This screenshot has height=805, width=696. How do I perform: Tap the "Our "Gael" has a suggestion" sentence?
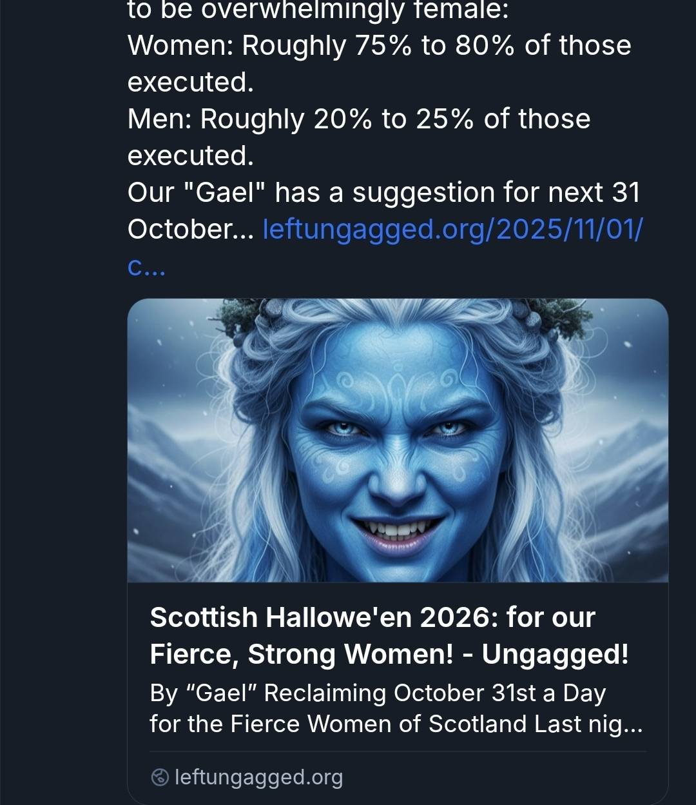coord(383,192)
